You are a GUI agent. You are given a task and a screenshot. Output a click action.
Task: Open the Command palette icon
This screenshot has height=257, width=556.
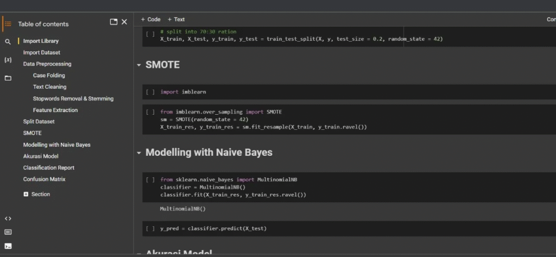click(8, 232)
